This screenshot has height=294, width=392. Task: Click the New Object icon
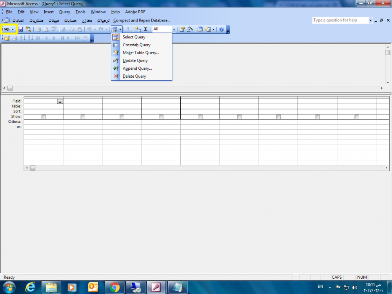coord(208,29)
